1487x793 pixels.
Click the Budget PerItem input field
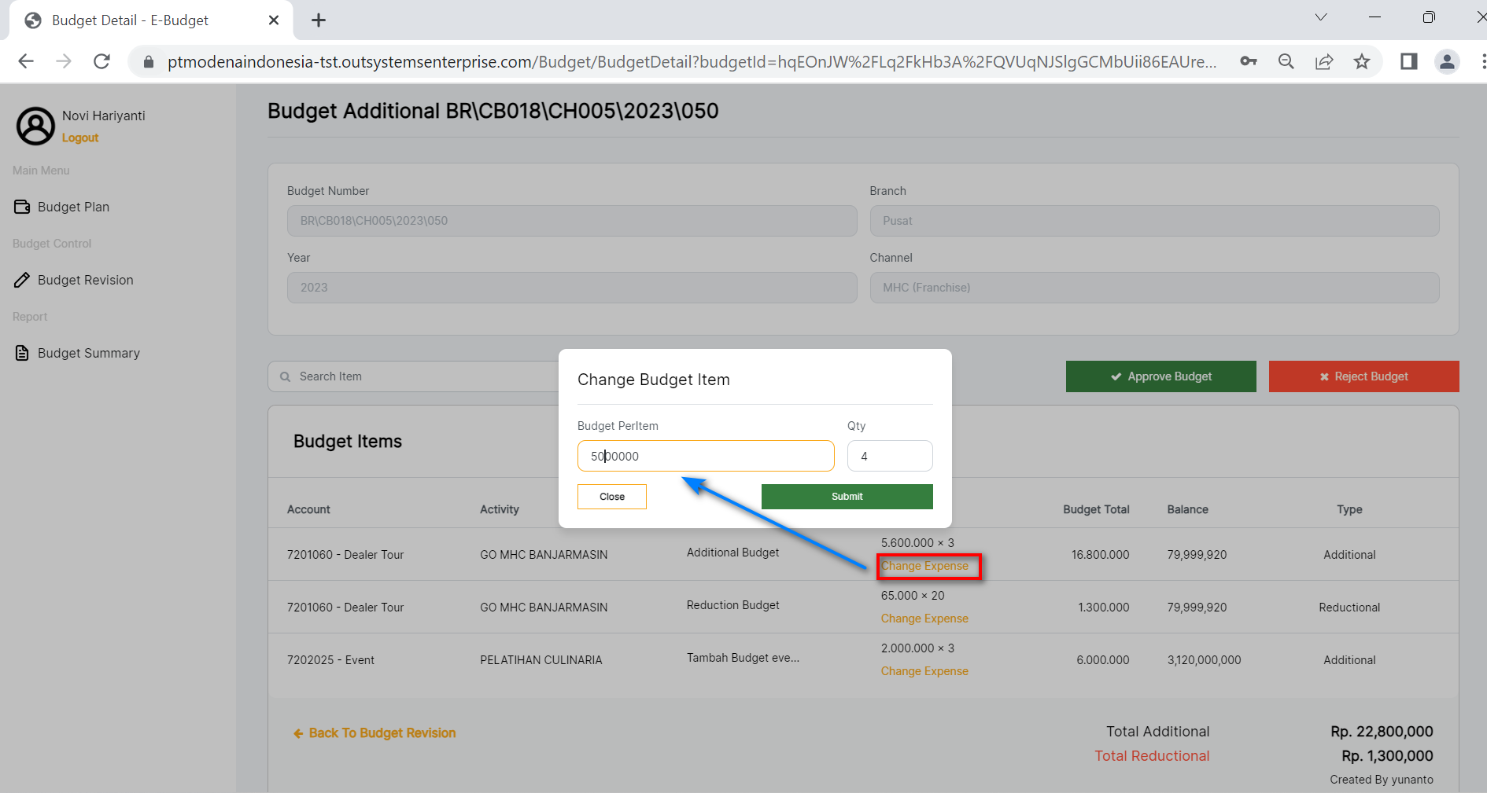click(705, 456)
